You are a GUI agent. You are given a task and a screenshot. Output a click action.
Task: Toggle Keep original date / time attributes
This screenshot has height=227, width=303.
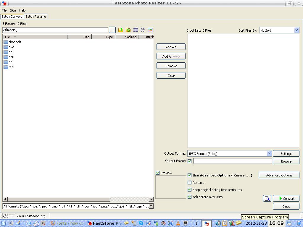190,190
